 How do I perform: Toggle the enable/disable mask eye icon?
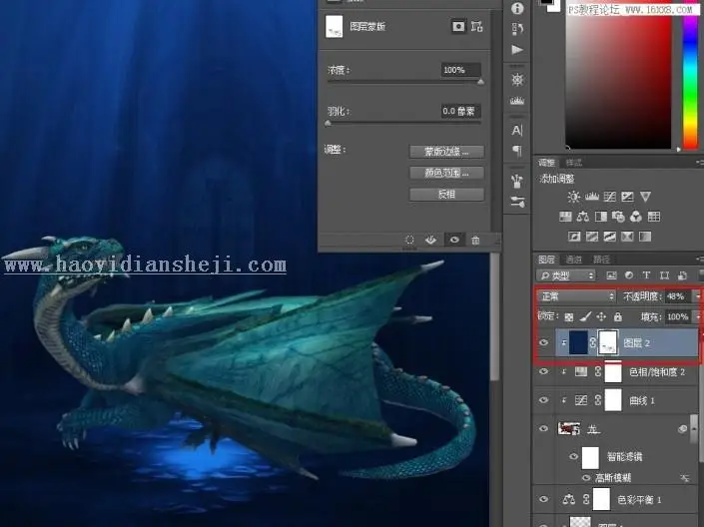tap(454, 241)
